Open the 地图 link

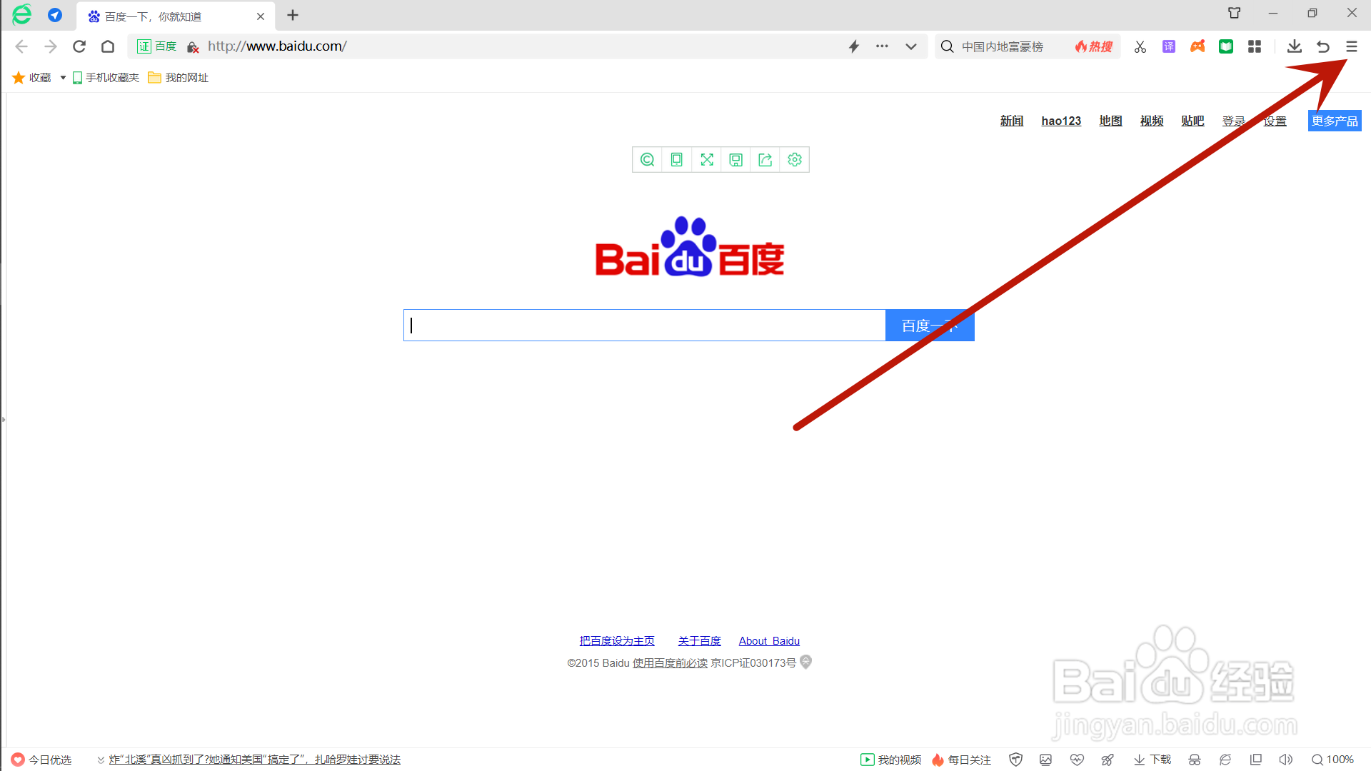coord(1110,121)
